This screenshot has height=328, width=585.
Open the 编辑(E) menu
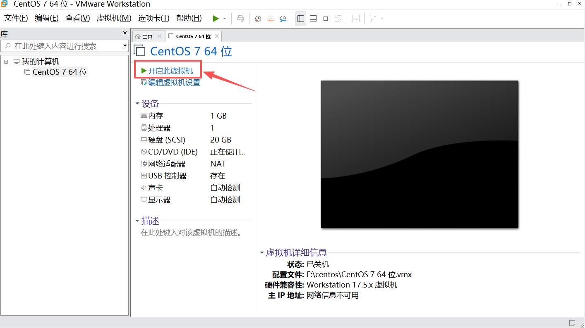(x=46, y=18)
